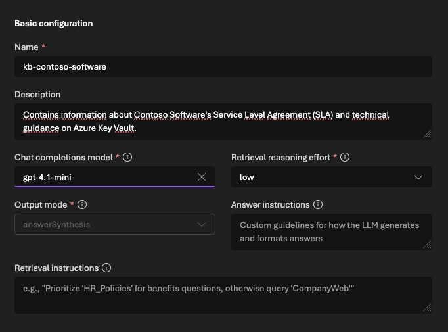Viewport: 448px width, 332px height.
Task: Click the Name field containing kb-contoso-software
Action: [x=223, y=66]
